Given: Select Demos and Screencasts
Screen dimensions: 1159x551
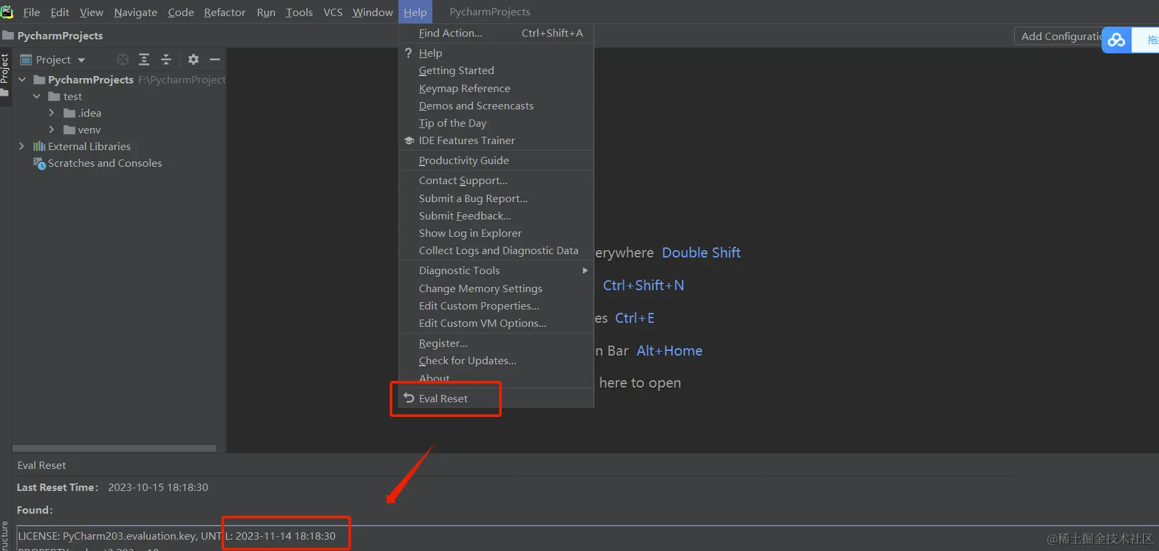Looking at the screenshot, I should tap(496, 105).
